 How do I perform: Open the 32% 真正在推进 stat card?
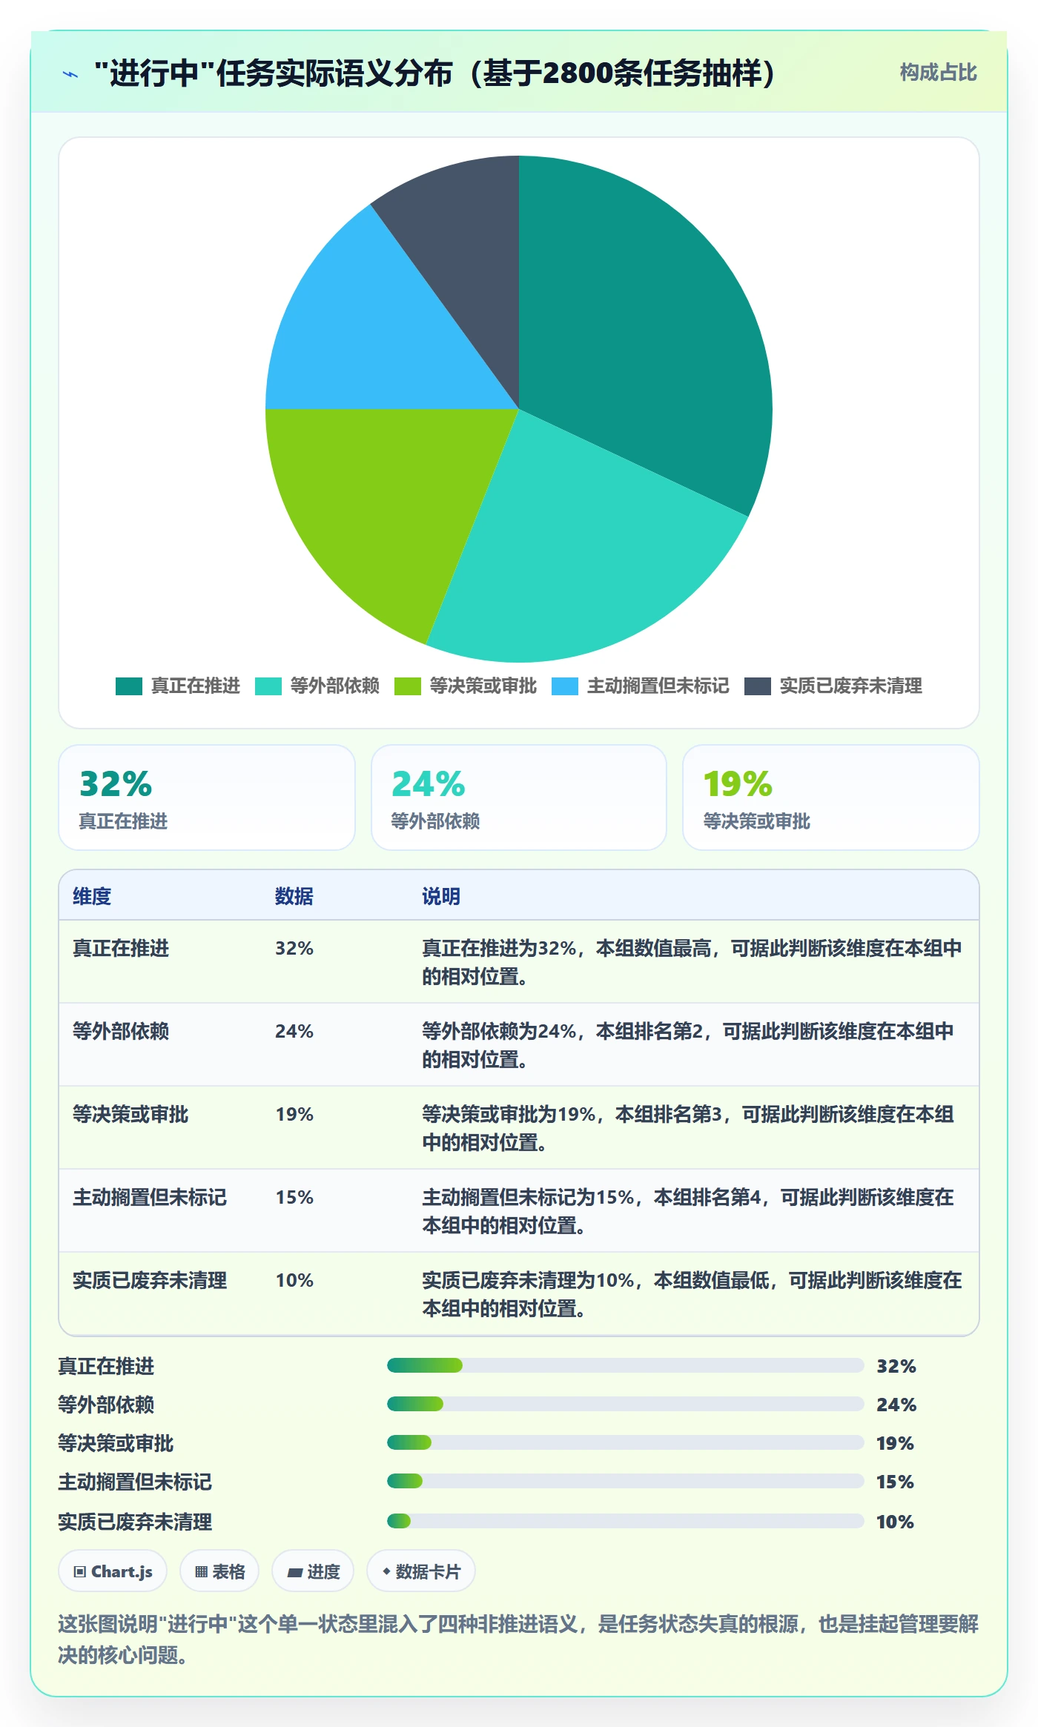click(x=207, y=798)
